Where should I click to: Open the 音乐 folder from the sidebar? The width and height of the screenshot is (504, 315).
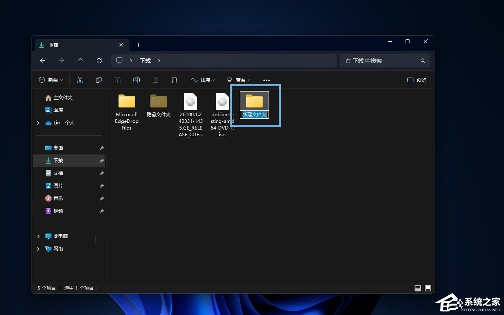pos(59,198)
